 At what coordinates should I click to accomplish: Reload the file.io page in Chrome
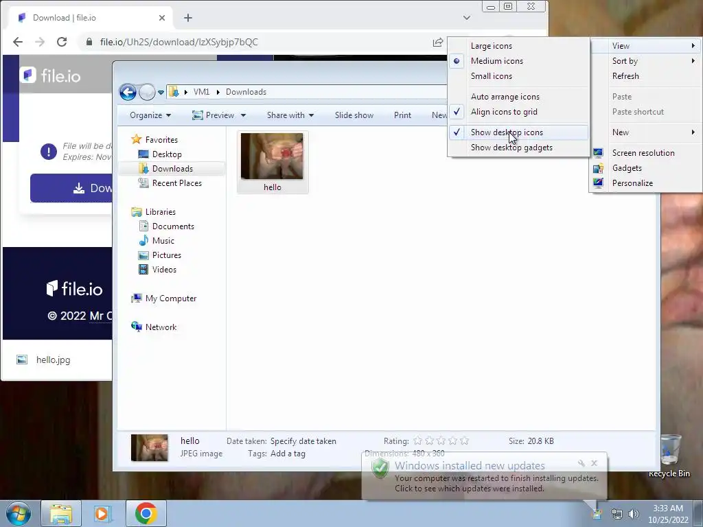coord(62,42)
